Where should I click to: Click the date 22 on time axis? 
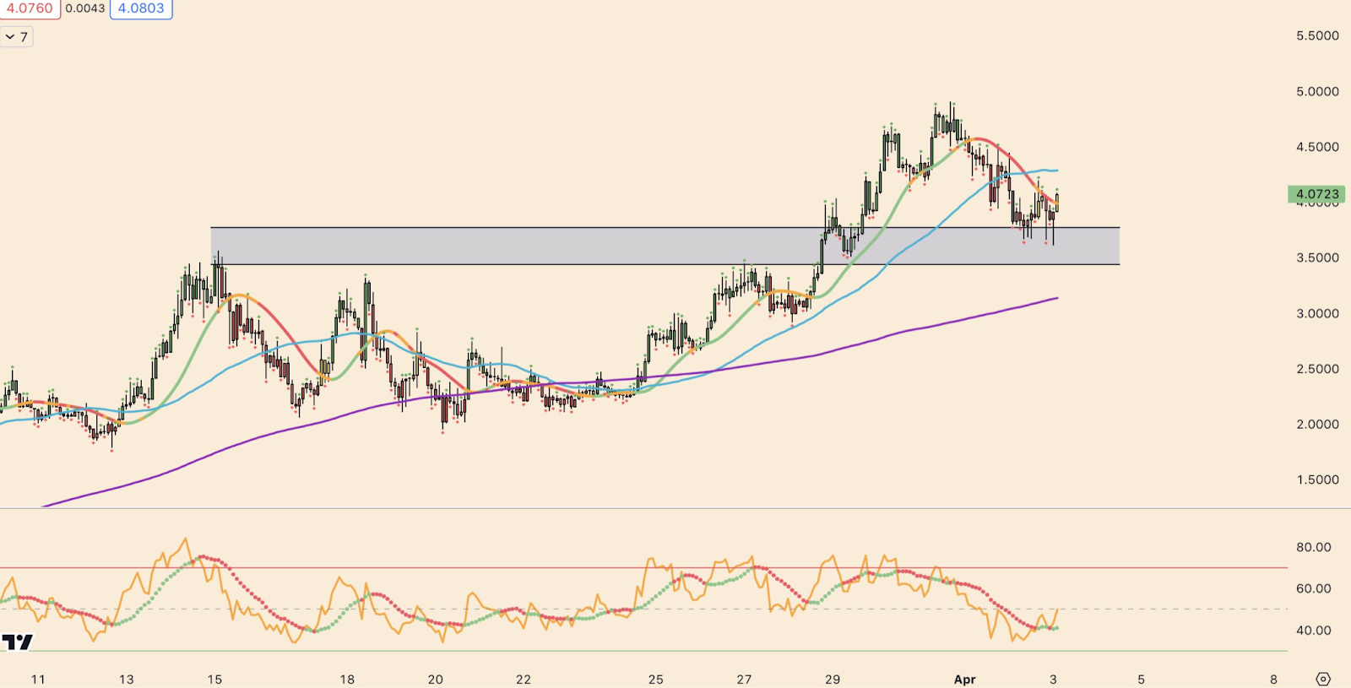tap(524, 679)
